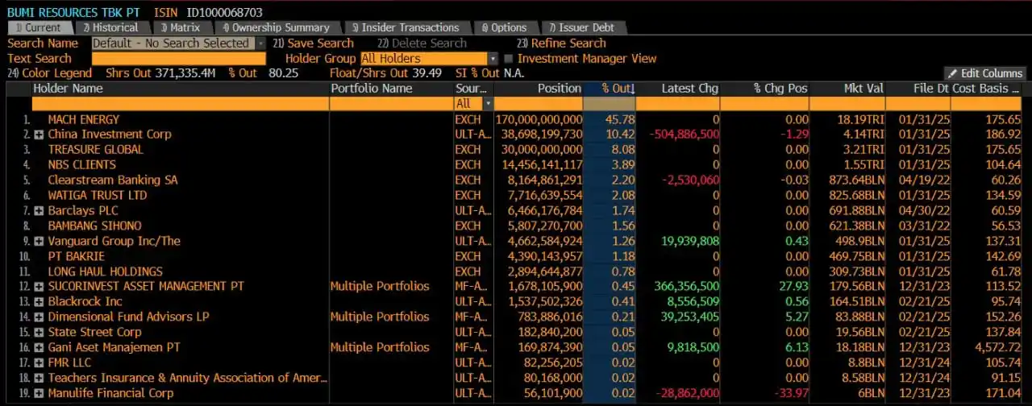The width and height of the screenshot is (1032, 406).
Task: Expand the Gani Aset Manajemen PT row
Action: pos(39,348)
